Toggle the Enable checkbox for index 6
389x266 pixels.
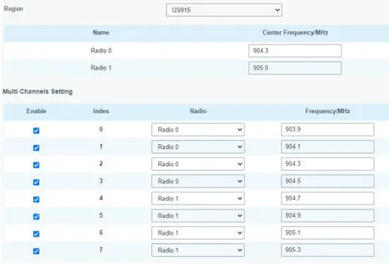coord(36,234)
